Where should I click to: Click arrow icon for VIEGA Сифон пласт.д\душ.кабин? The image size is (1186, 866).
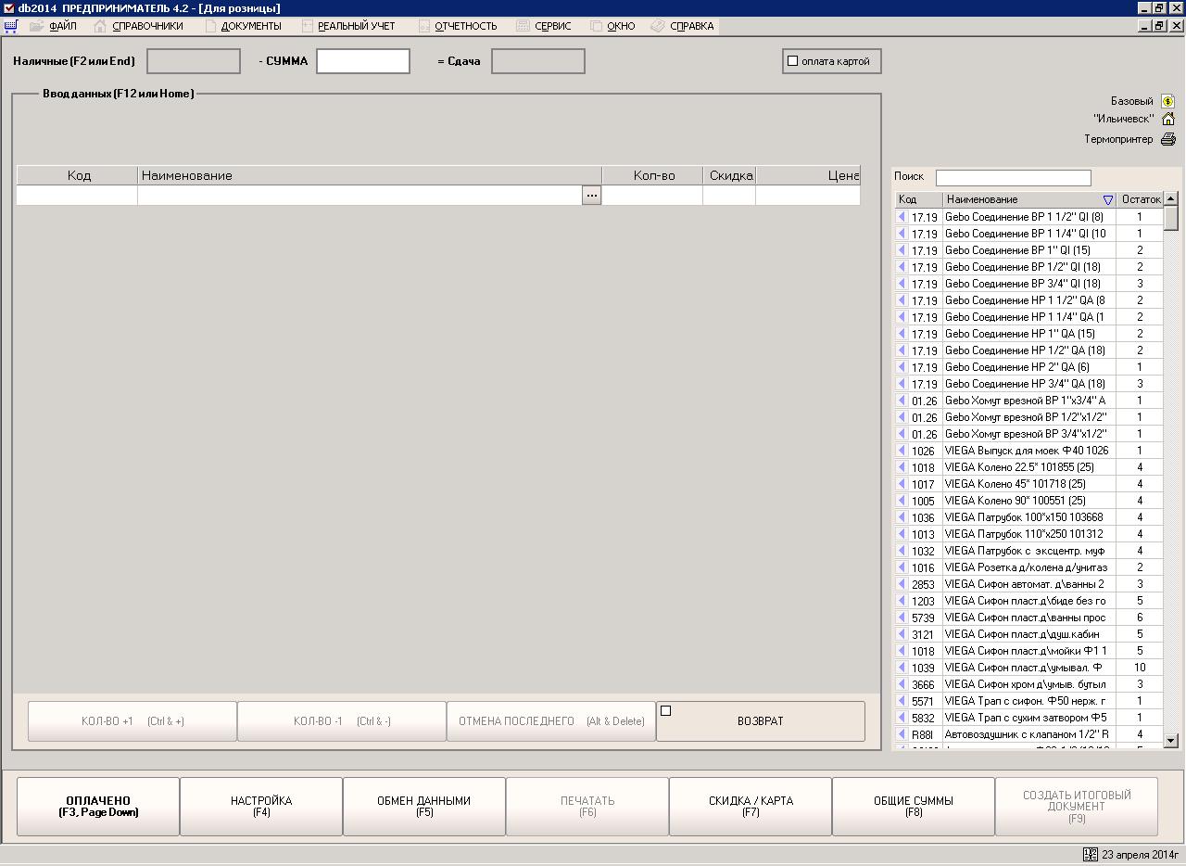[902, 634]
